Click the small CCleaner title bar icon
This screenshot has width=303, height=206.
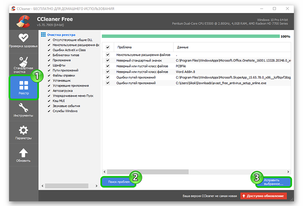[x=13, y=9]
